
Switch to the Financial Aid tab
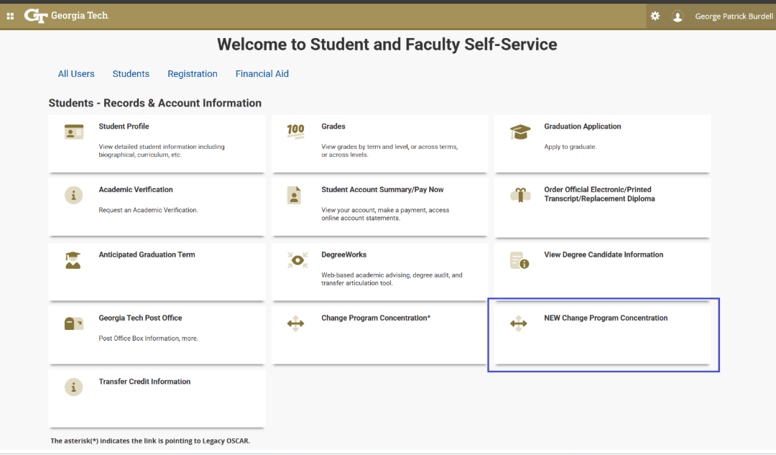tap(262, 74)
